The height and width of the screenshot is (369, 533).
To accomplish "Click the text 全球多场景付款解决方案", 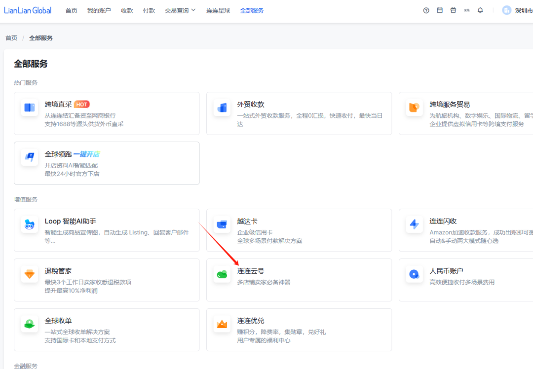I will click(x=269, y=241).
